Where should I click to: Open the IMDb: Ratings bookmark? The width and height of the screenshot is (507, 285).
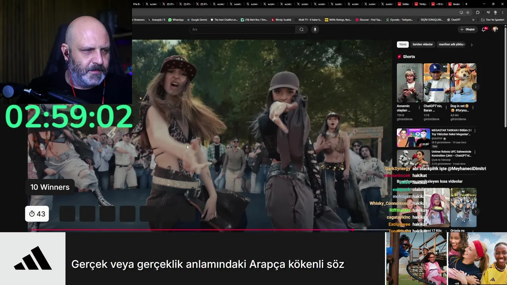338,19
